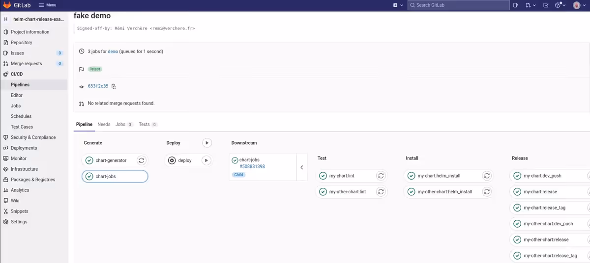The height and width of the screenshot is (263, 590).
Task: Switch to the Needs tab
Action: tap(104, 125)
